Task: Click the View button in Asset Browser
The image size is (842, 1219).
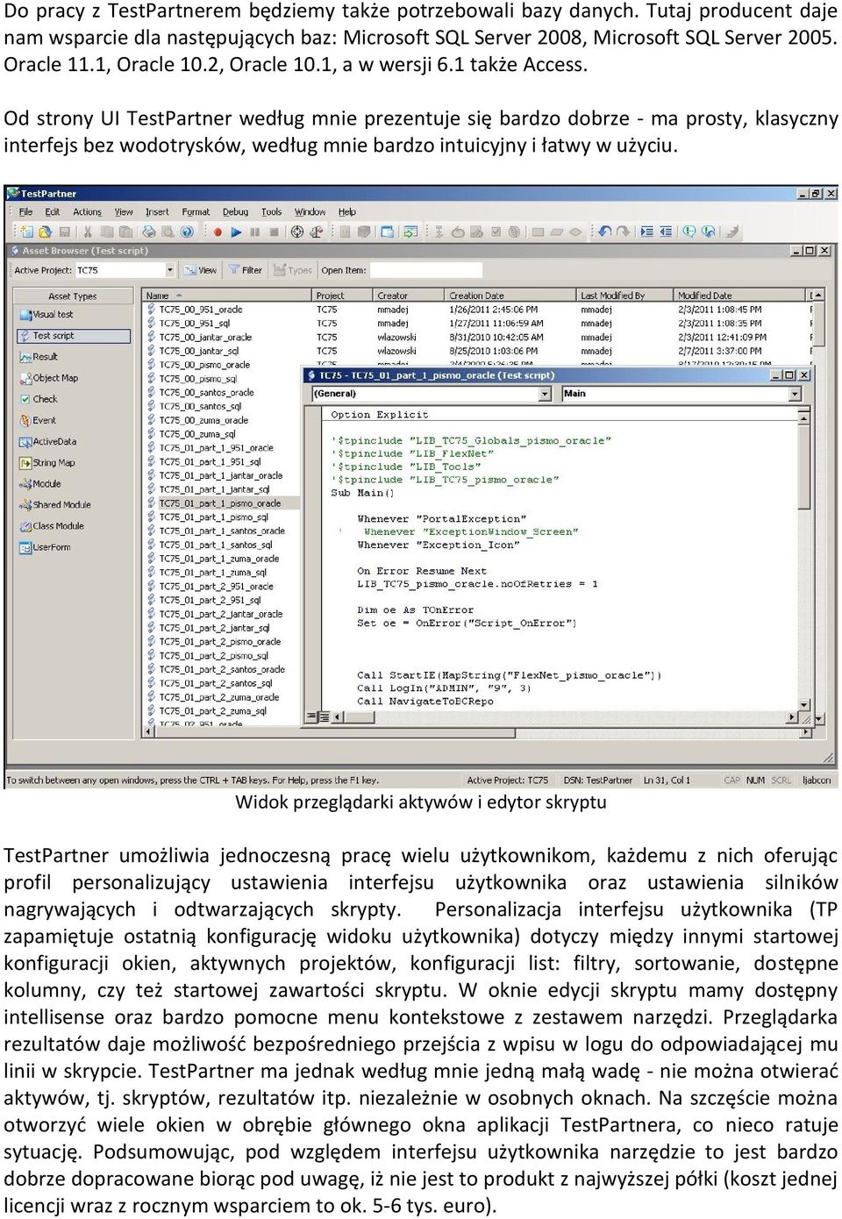Action: pos(200,270)
